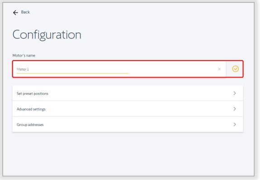Clear the motor name with the X icon
Image resolution: width=260 pixels, height=180 pixels.
[219, 69]
